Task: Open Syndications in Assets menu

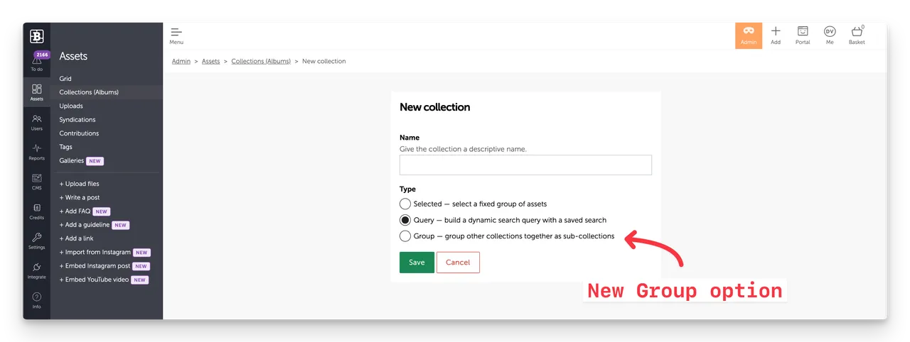Action: [77, 120]
